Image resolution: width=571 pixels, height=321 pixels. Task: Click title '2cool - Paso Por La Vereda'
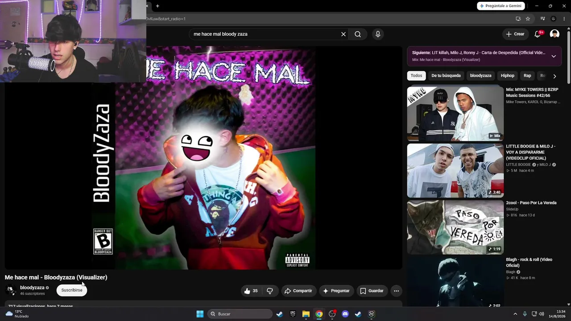coord(531,203)
